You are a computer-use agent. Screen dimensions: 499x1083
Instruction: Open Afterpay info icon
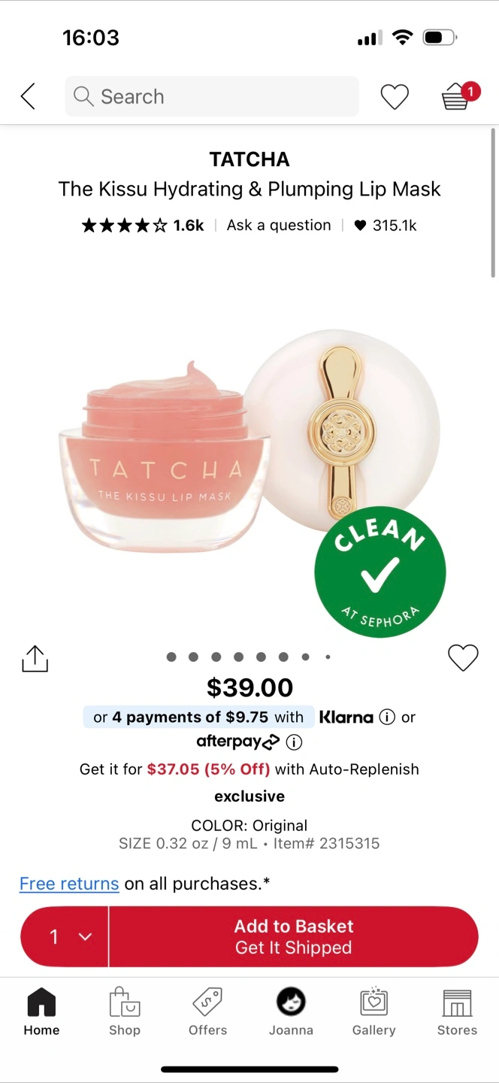pos(295,742)
